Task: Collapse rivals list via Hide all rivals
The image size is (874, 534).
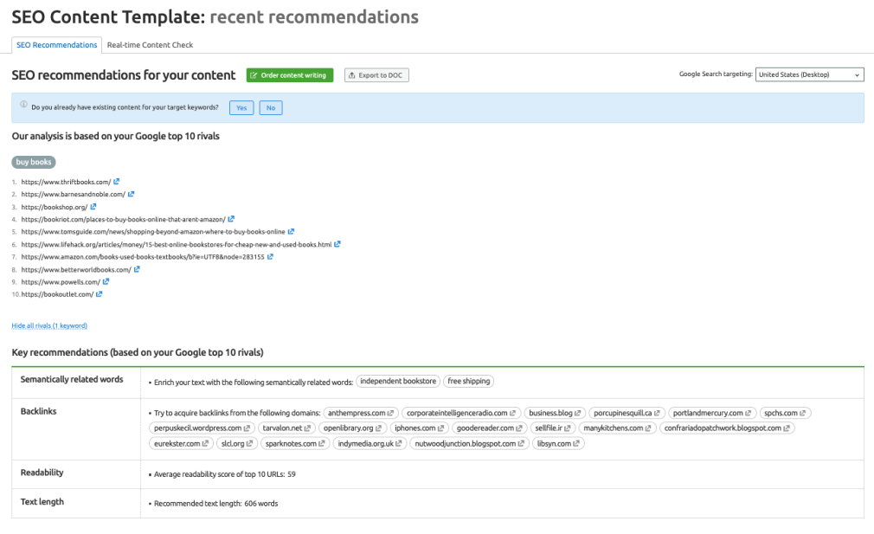Action: (x=49, y=326)
